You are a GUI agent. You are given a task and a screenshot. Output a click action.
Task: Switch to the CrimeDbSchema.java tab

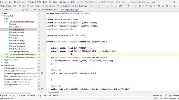[49, 10]
